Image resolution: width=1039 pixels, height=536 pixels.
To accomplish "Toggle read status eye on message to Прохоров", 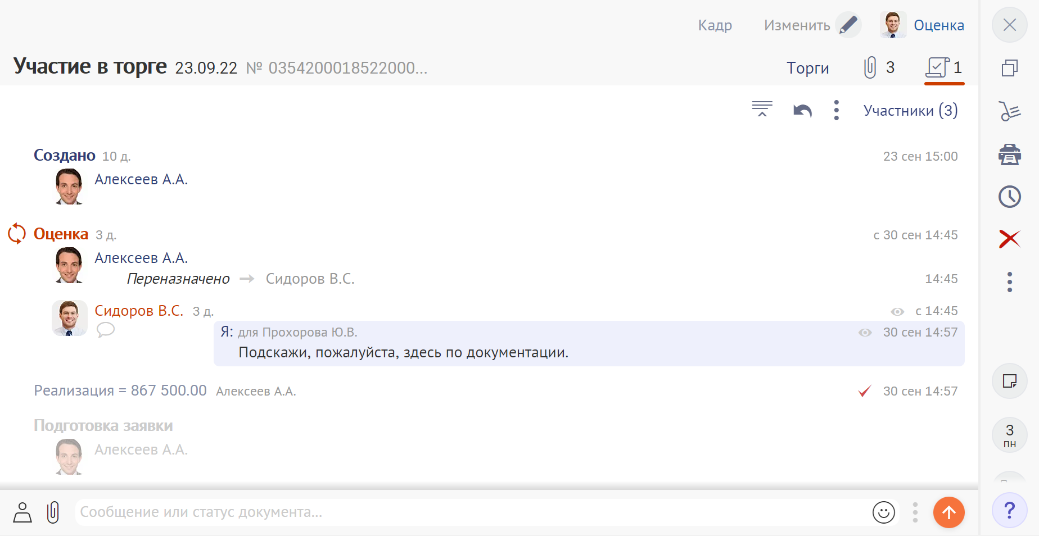I will (x=865, y=333).
